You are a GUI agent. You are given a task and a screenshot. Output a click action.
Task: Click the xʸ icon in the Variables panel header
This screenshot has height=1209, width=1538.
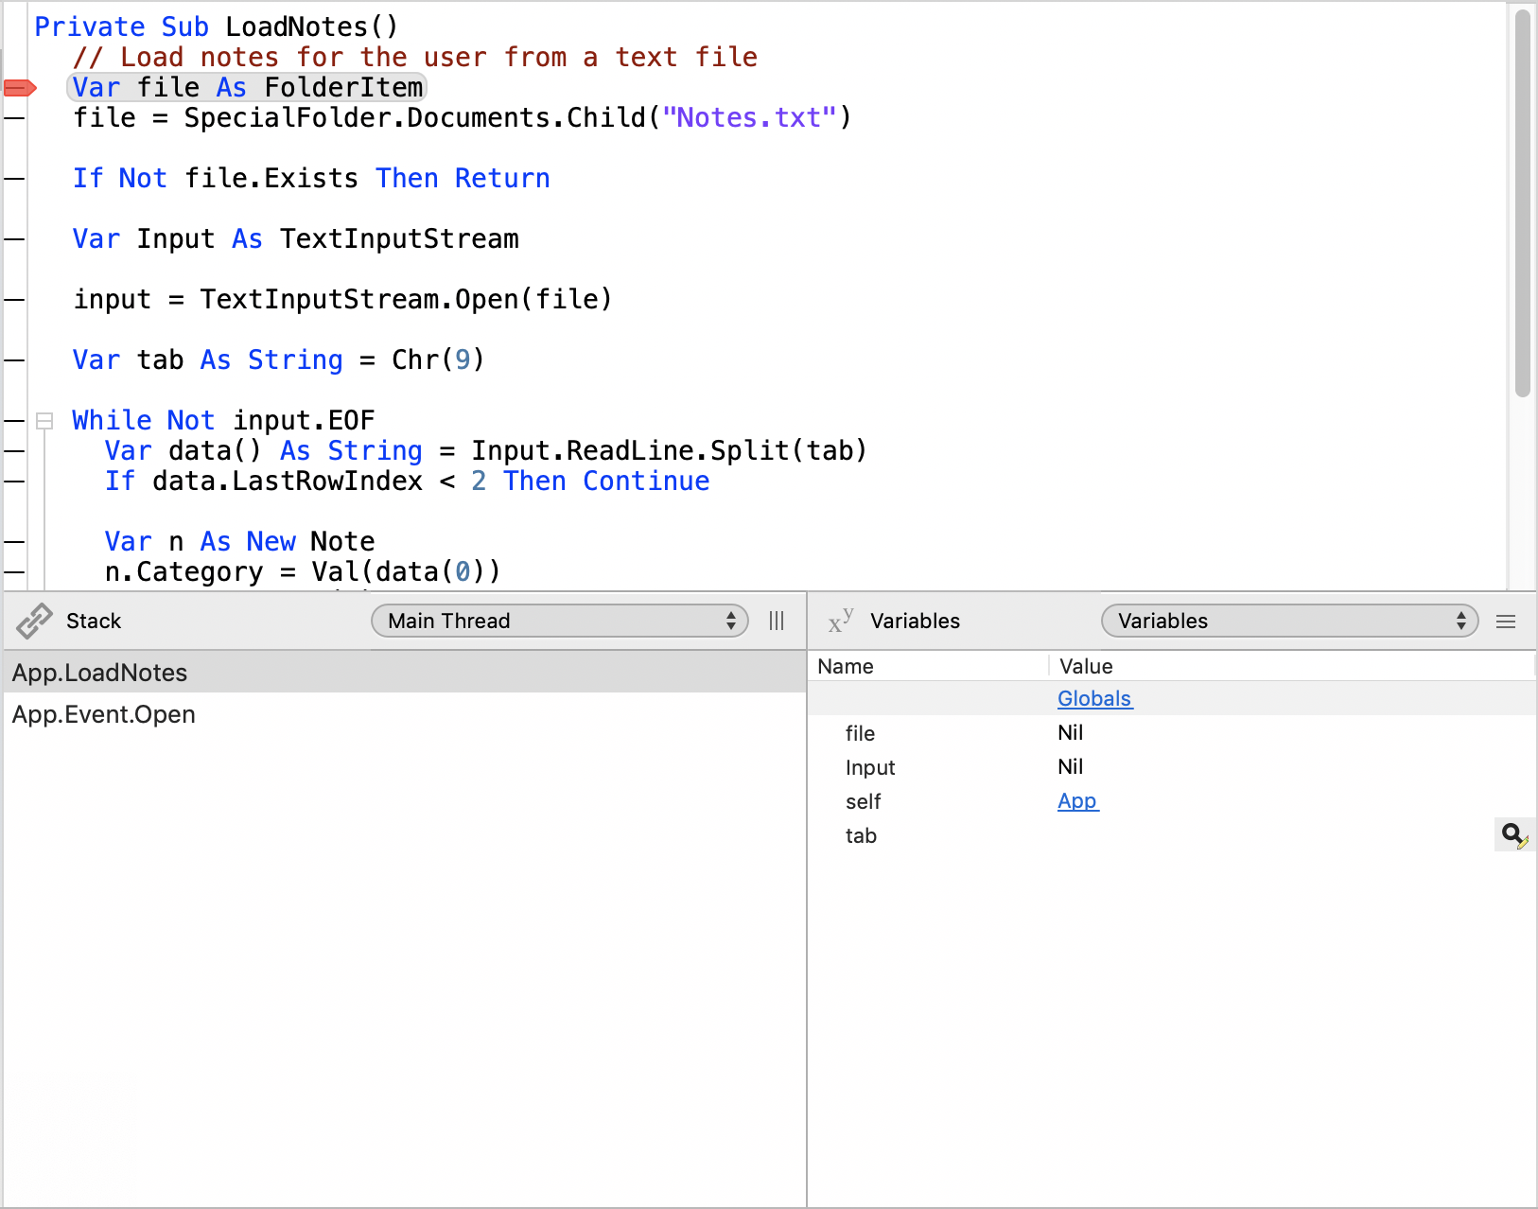coord(841,621)
